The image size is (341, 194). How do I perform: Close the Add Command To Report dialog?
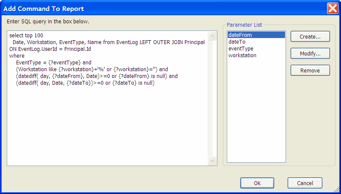(333, 8)
